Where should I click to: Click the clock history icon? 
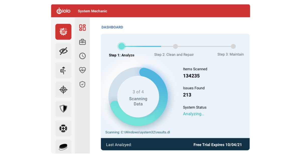point(82,56)
